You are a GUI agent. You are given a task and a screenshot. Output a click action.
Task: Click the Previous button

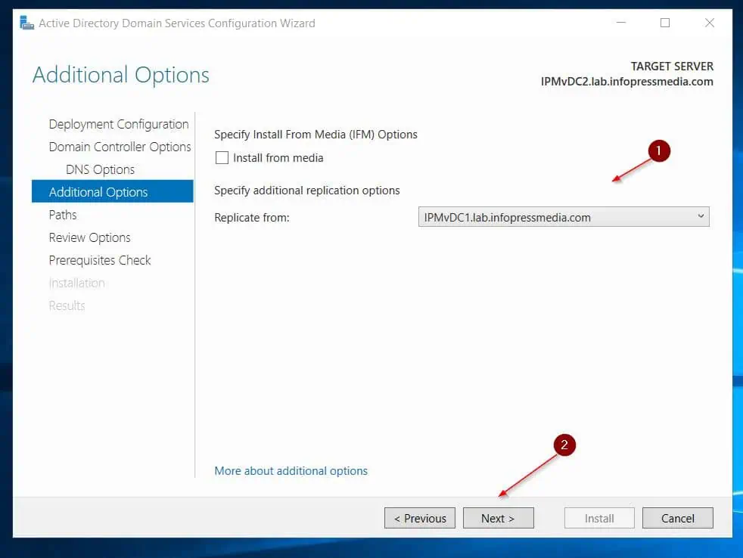click(x=420, y=518)
